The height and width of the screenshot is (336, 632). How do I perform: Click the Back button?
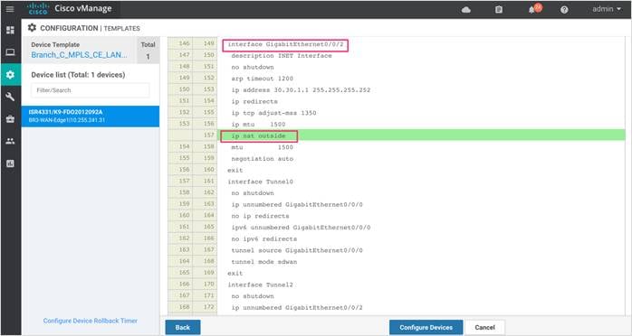pyautogui.click(x=183, y=327)
